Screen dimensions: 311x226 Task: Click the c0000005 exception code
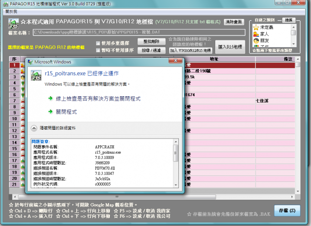103,184
